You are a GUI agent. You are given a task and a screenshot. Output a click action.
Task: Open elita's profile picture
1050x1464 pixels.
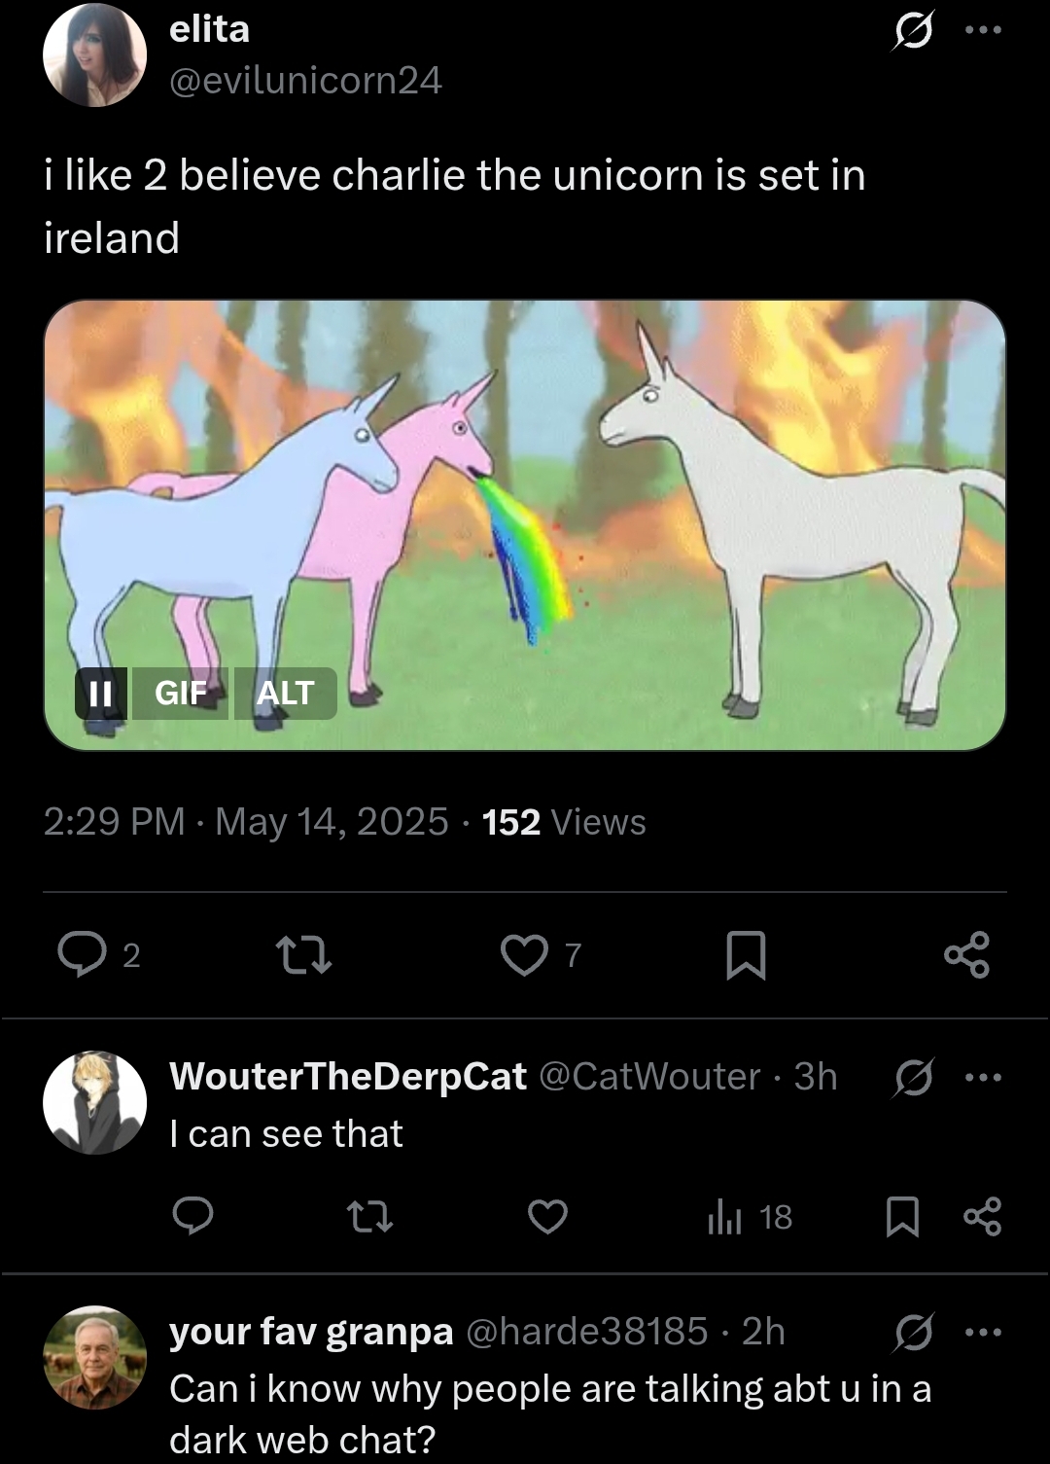point(94,54)
